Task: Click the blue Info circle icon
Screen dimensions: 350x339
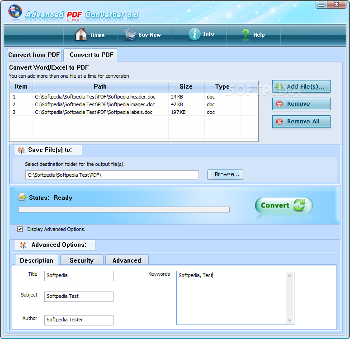Action: (194, 34)
